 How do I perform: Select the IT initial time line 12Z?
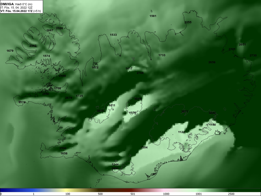pos(16,8)
